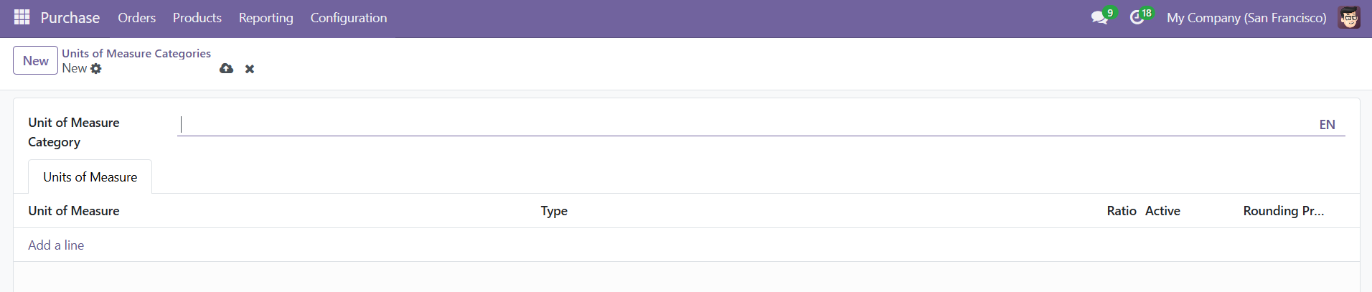
Task: Click the user avatar picture
Action: [1348, 18]
